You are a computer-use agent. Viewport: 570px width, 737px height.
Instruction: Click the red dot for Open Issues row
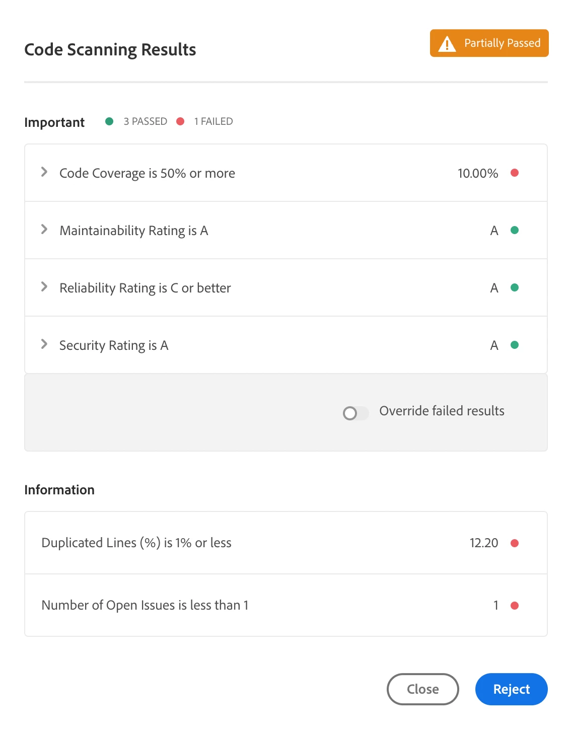(515, 606)
